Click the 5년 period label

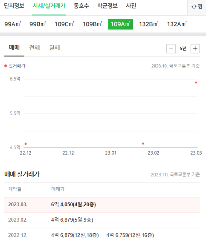[x=183, y=49]
